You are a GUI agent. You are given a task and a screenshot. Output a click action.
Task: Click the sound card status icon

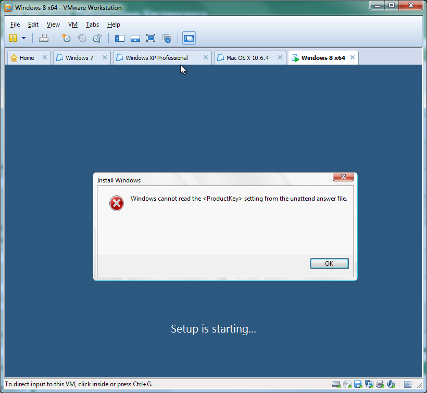(x=391, y=384)
